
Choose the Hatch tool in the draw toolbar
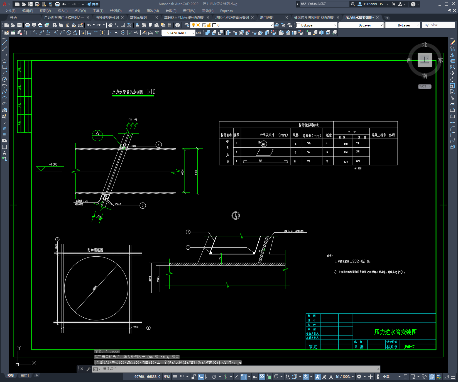point(4,128)
